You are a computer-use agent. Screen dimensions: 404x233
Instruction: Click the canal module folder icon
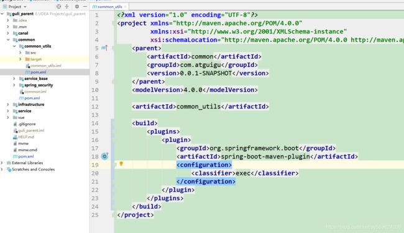15,33
